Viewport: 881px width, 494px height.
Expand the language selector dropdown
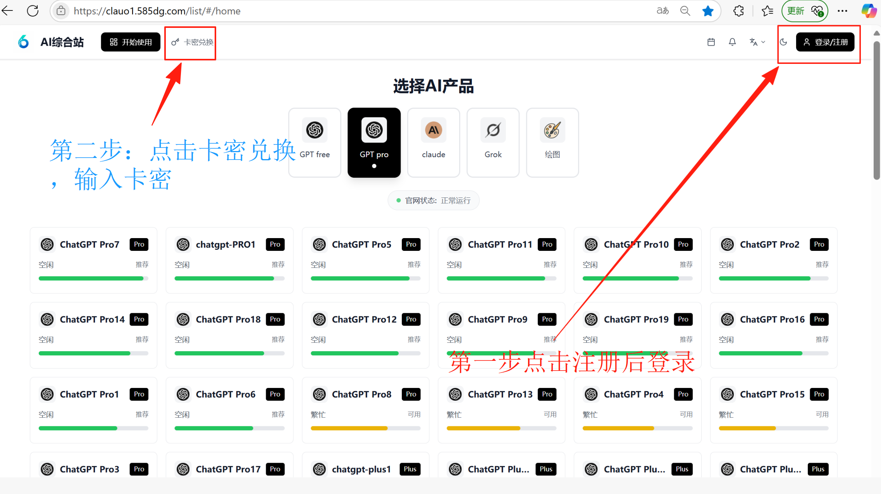(757, 42)
